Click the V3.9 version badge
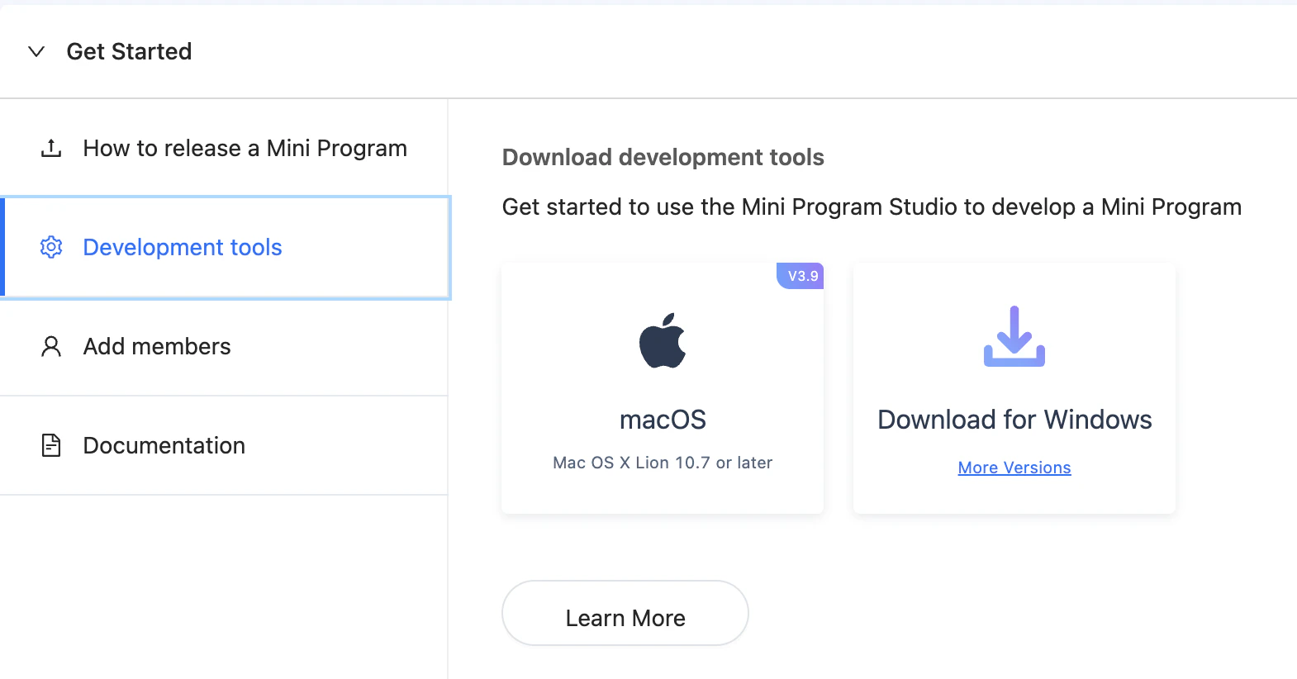This screenshot has width=1297, height=679. [801, 276]
